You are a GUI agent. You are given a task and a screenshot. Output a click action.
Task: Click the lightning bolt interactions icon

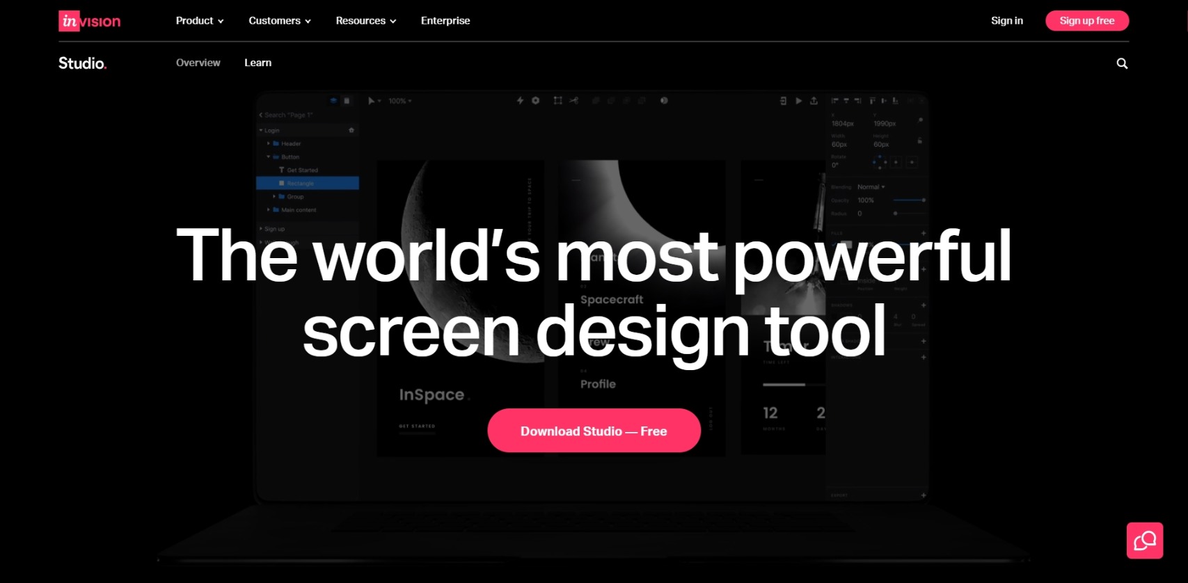tap(520, 101)
